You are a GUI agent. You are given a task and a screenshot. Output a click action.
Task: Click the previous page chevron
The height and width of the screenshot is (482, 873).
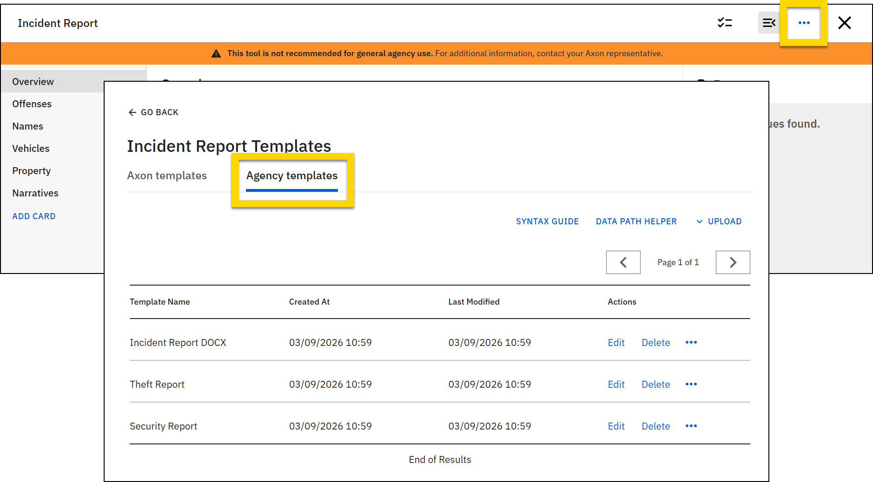pos(623,262)
